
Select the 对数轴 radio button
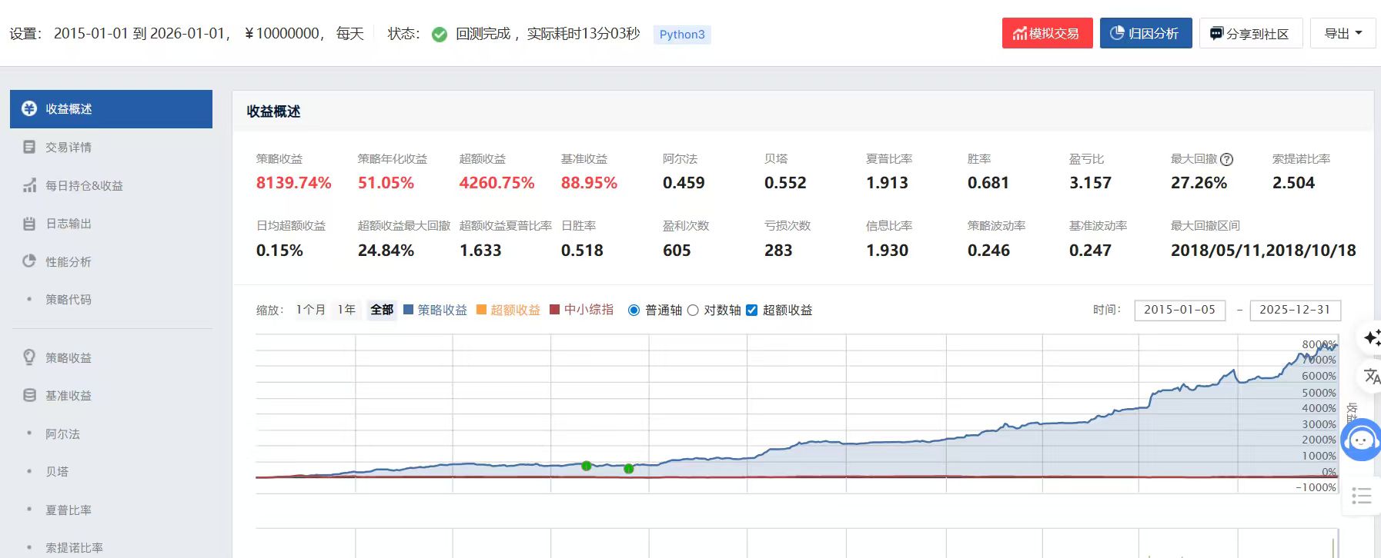(x=693, y=311)
